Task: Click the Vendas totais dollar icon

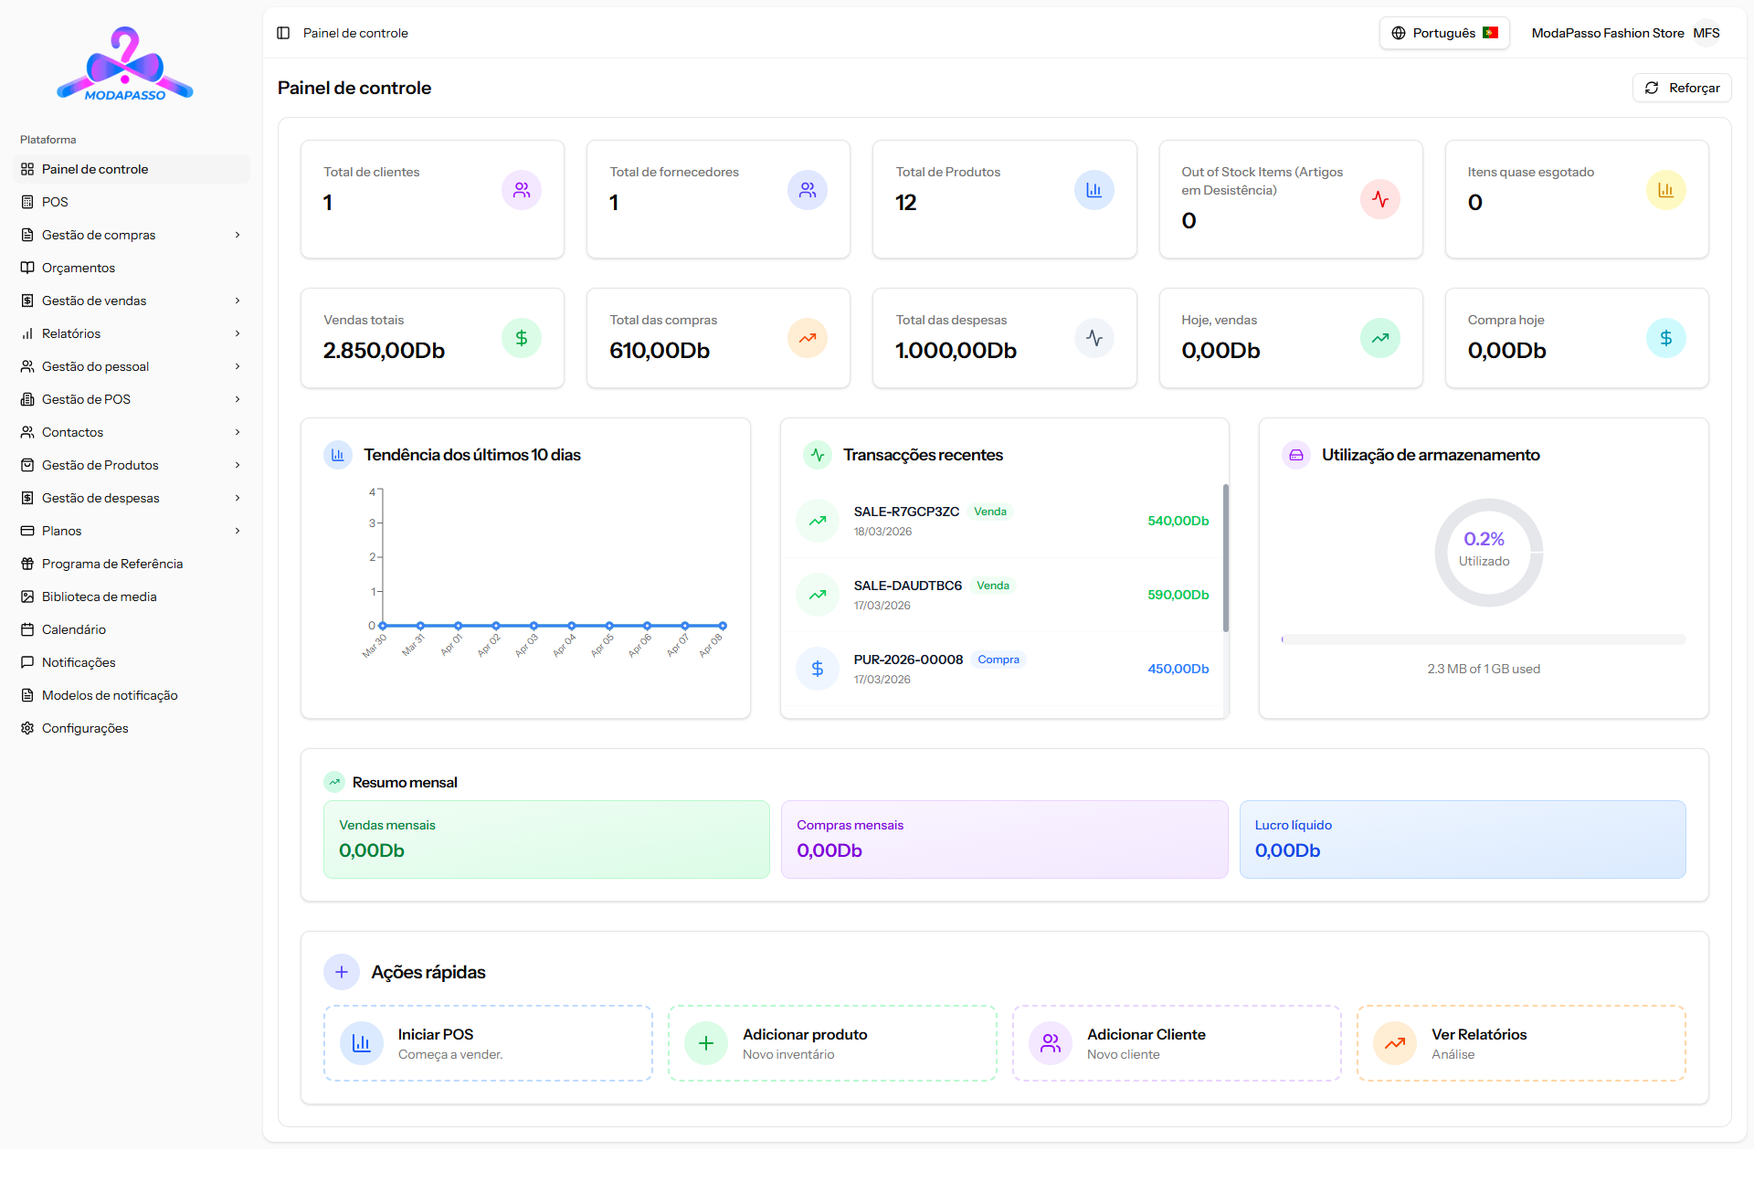Action: [x=522, y=338]
